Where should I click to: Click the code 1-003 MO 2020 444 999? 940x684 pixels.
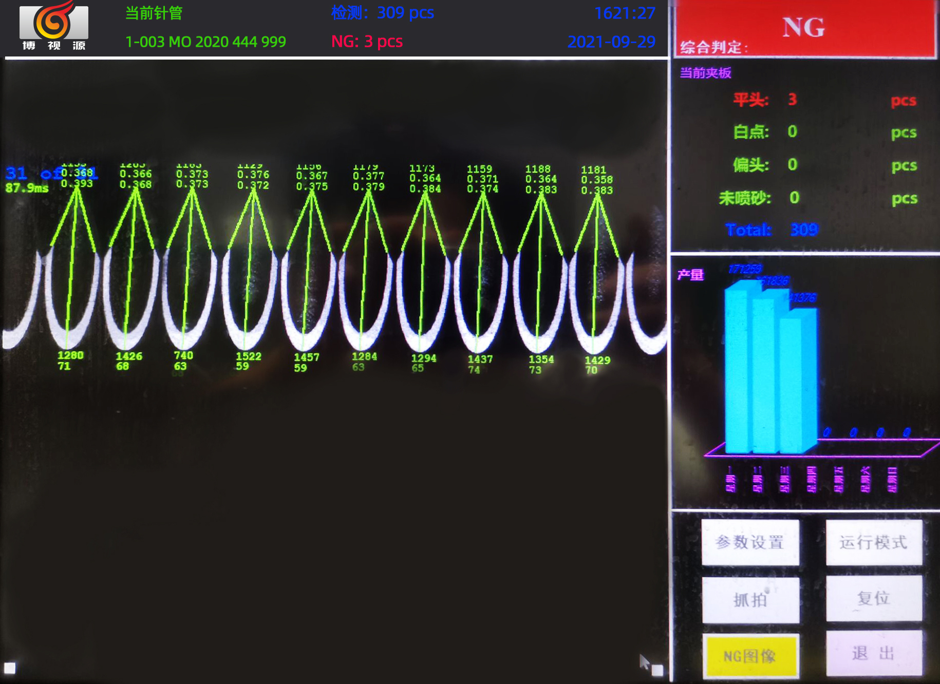point(205,42)
